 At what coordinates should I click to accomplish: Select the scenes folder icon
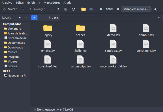tap(80, 28)
